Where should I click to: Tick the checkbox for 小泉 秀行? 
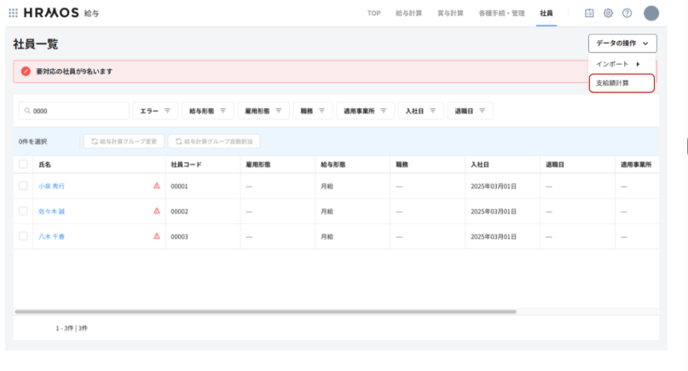pyautogui.click(x=23, y=185)
